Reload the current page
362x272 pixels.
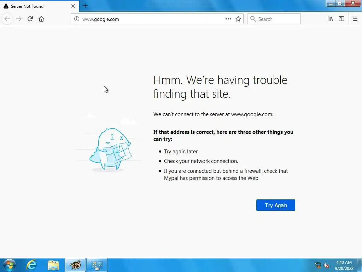click(x=30, y=19)
